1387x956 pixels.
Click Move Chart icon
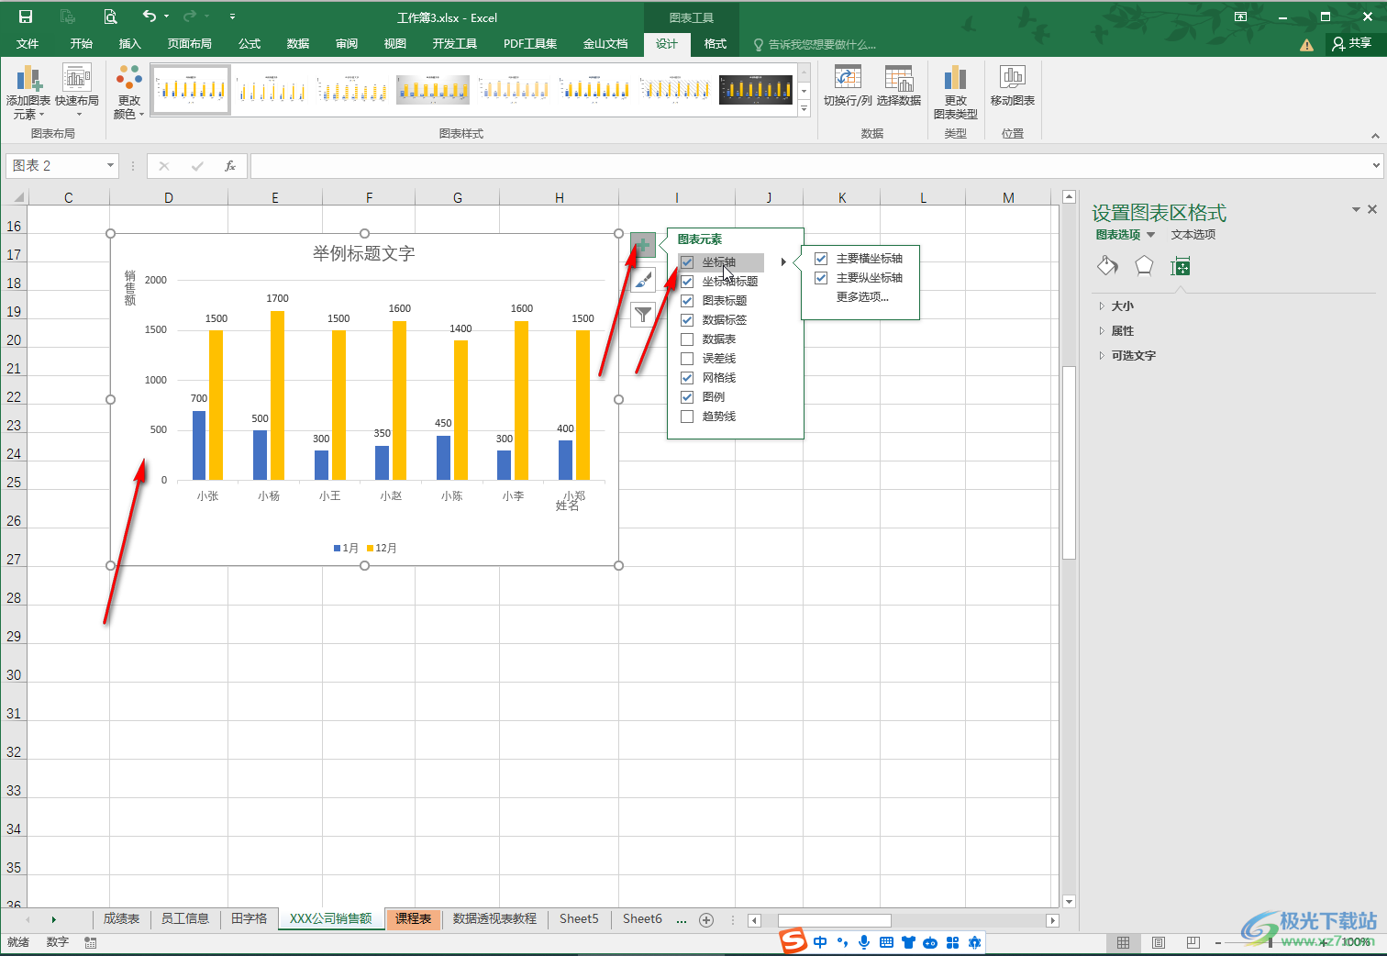[1013, 85]
